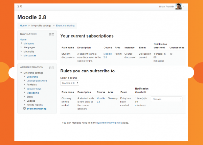The height and width of the screenshot is (145, 203).
Task: Click the Rules you can subscribe to heading
Action: click(x=87, y=71)
